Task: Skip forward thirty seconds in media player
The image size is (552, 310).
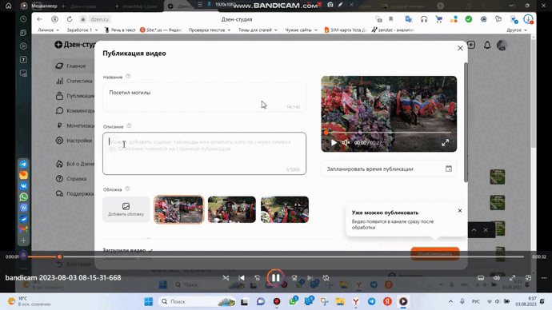Action: pyautogui.click(x=294, y=278)
